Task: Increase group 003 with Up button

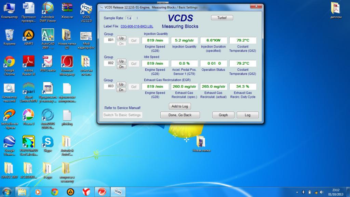Action: coord(121,84)
